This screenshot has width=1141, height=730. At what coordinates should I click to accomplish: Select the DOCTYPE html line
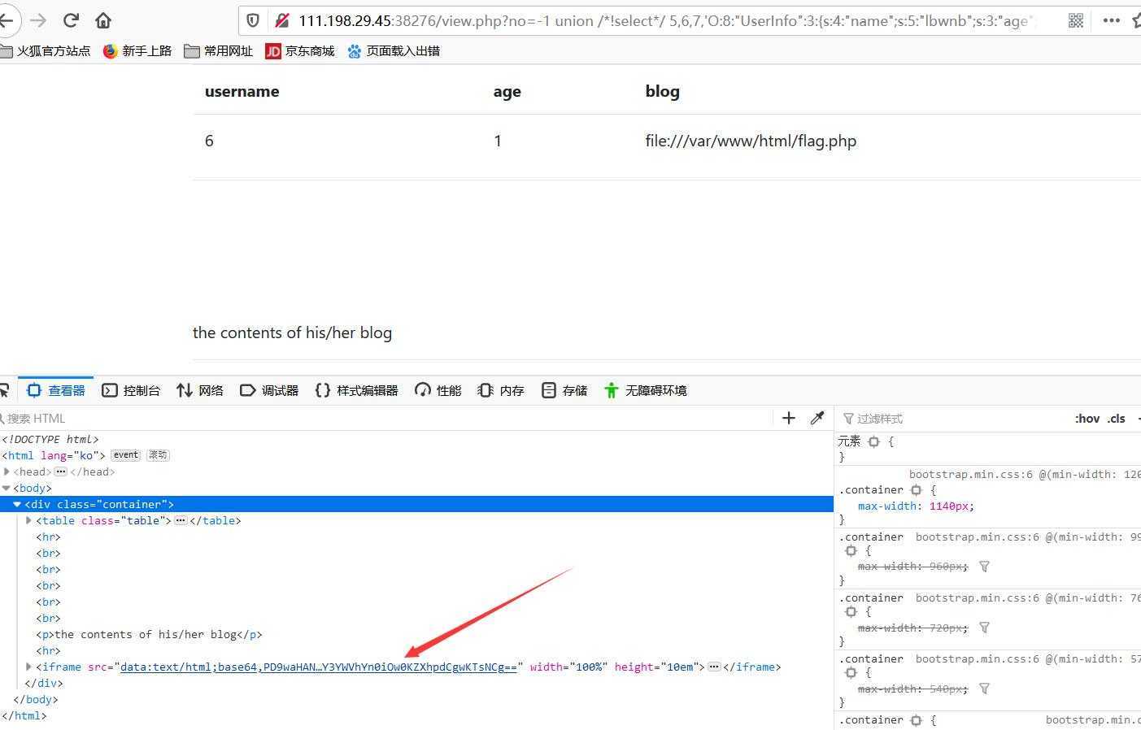point(50,439)
